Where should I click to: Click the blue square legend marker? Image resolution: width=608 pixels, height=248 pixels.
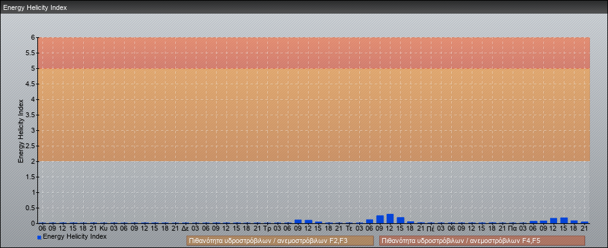tap(39, 237)
